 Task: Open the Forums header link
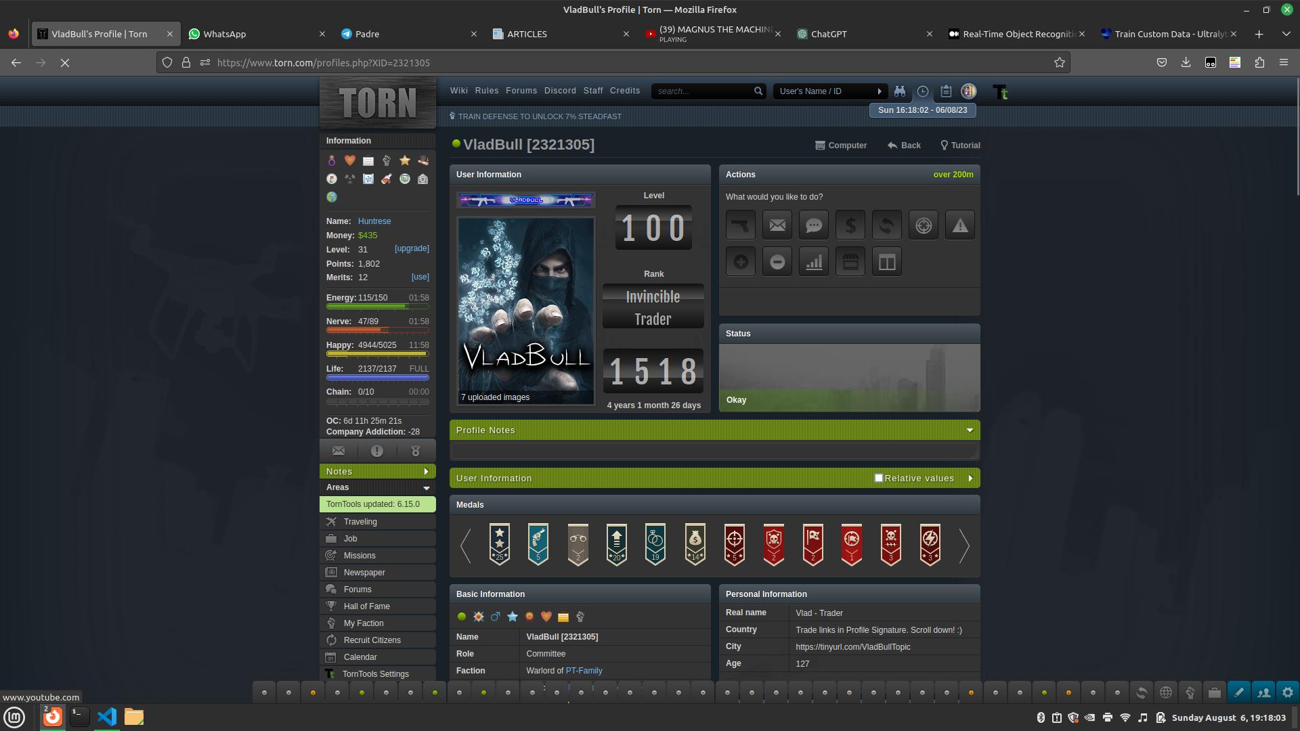[521, 91]
